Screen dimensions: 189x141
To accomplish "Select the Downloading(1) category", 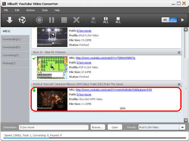I will [x=15, y=39].
